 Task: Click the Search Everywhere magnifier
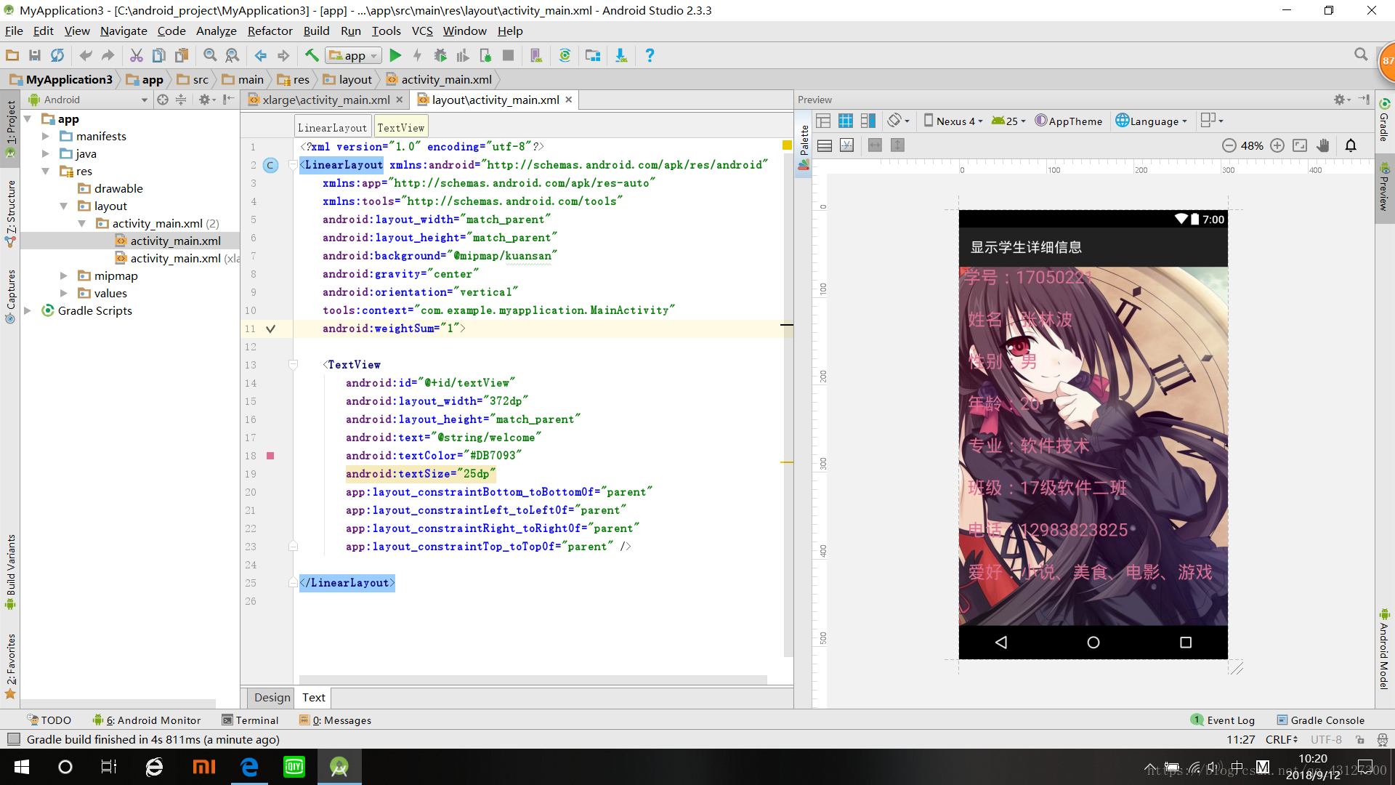click(1361, 55)
